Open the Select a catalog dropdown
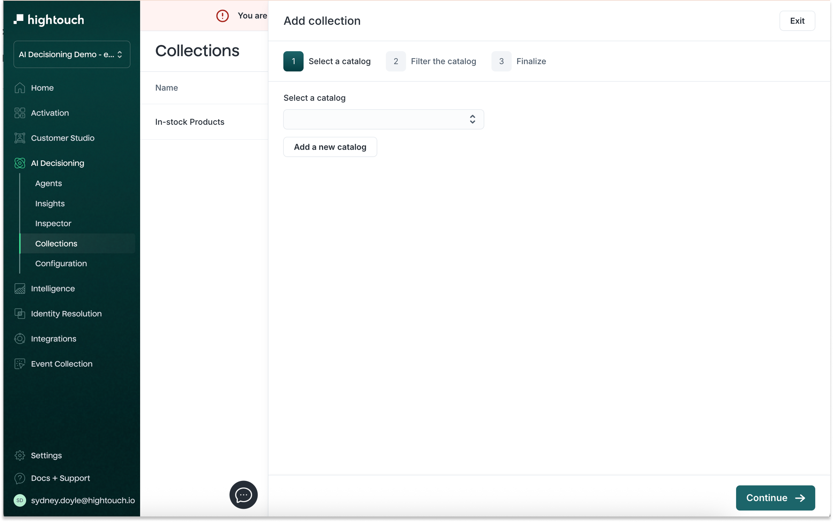 383,120
